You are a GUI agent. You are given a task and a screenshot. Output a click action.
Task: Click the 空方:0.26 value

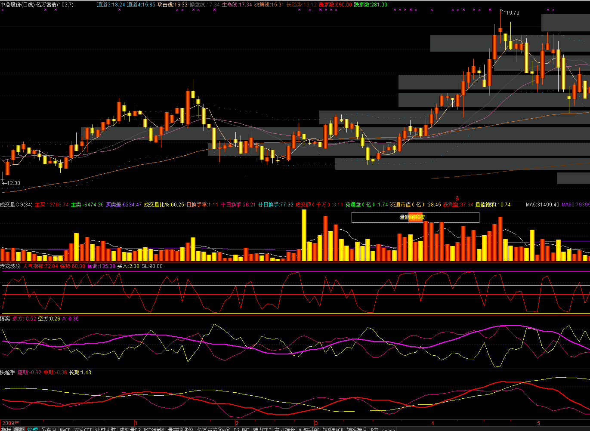49,319
